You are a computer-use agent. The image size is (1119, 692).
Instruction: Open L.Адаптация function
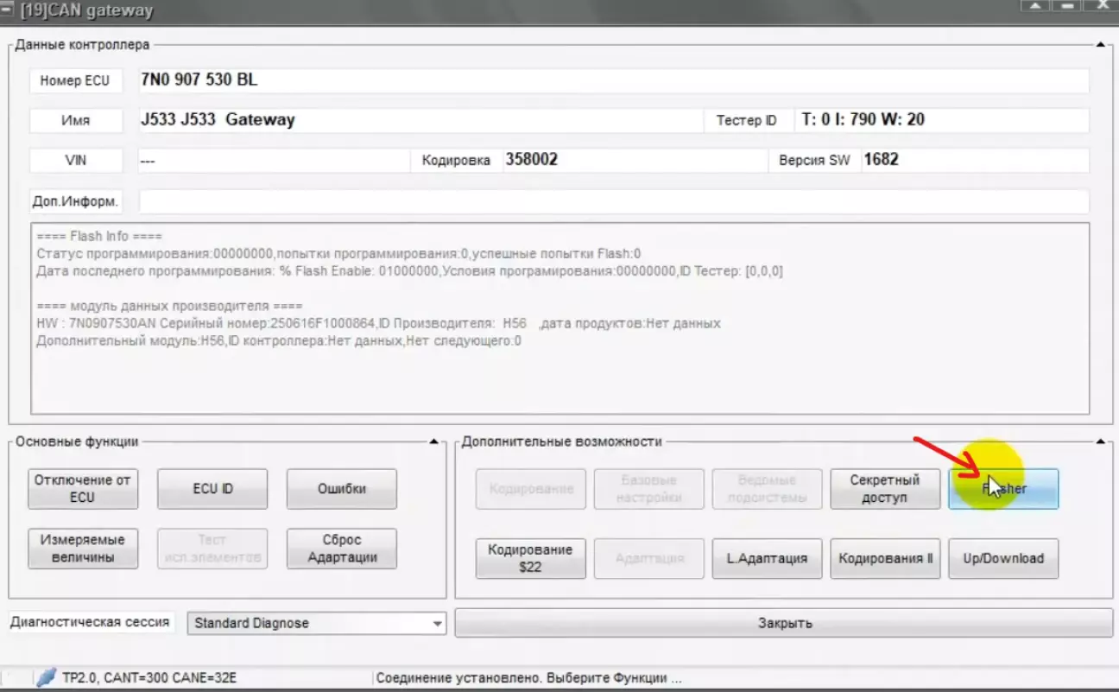[766, 558]
